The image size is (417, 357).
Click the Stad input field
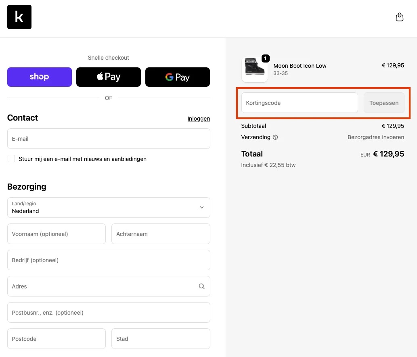click(161, 339)
